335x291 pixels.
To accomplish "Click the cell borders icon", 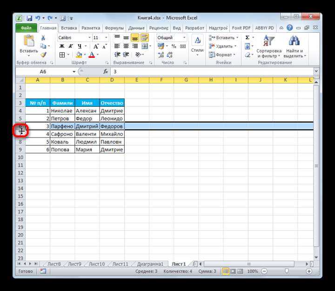I will coord(62,55).
